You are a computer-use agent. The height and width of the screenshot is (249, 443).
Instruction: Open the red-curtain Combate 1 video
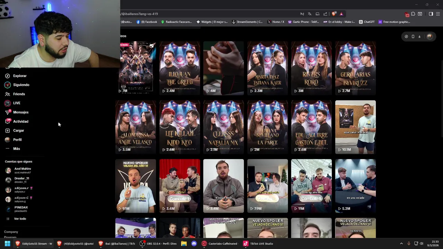(180, 186)
